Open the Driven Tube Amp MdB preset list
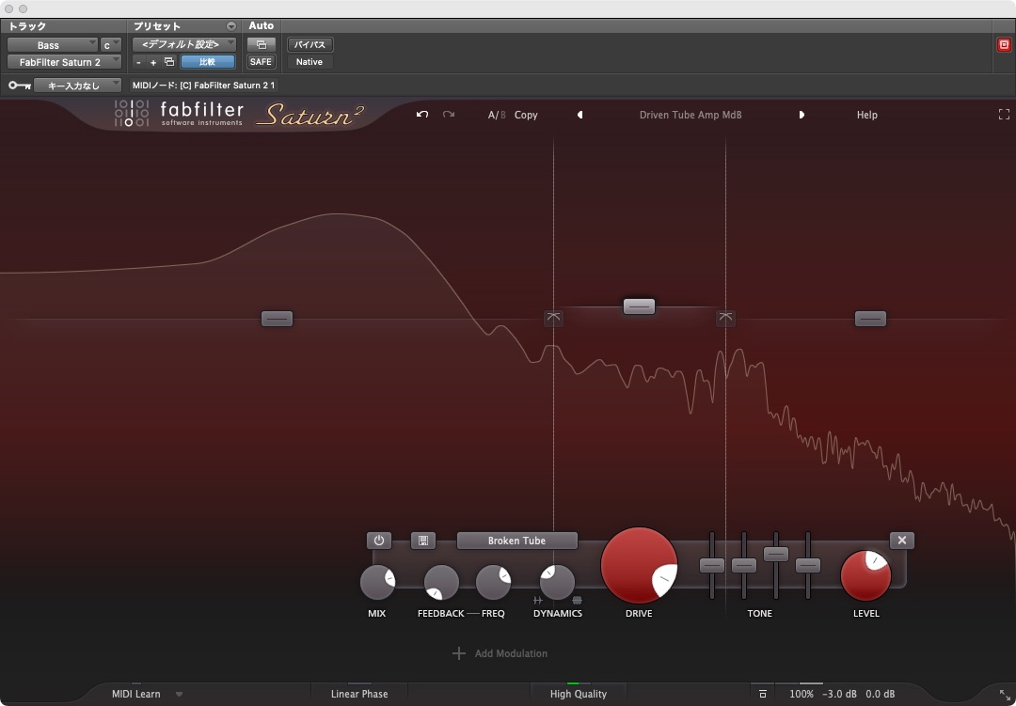The image size is (1016, 706). (x=691, y=115)
